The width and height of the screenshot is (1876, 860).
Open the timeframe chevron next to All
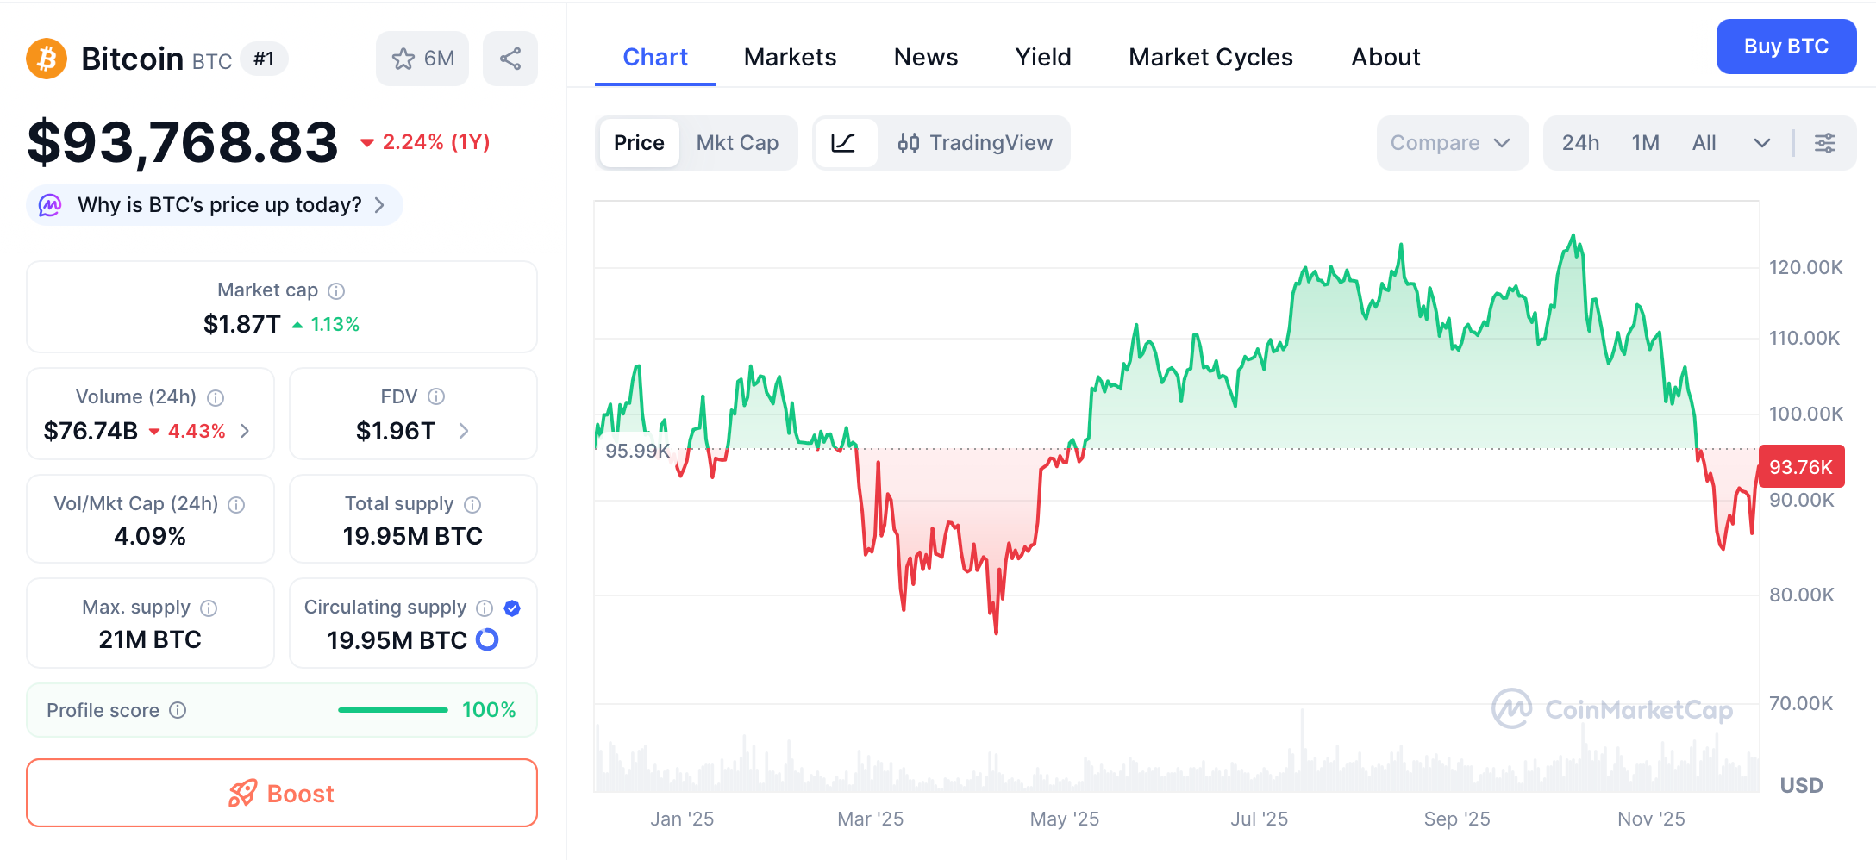click(x=1760, y=143)
